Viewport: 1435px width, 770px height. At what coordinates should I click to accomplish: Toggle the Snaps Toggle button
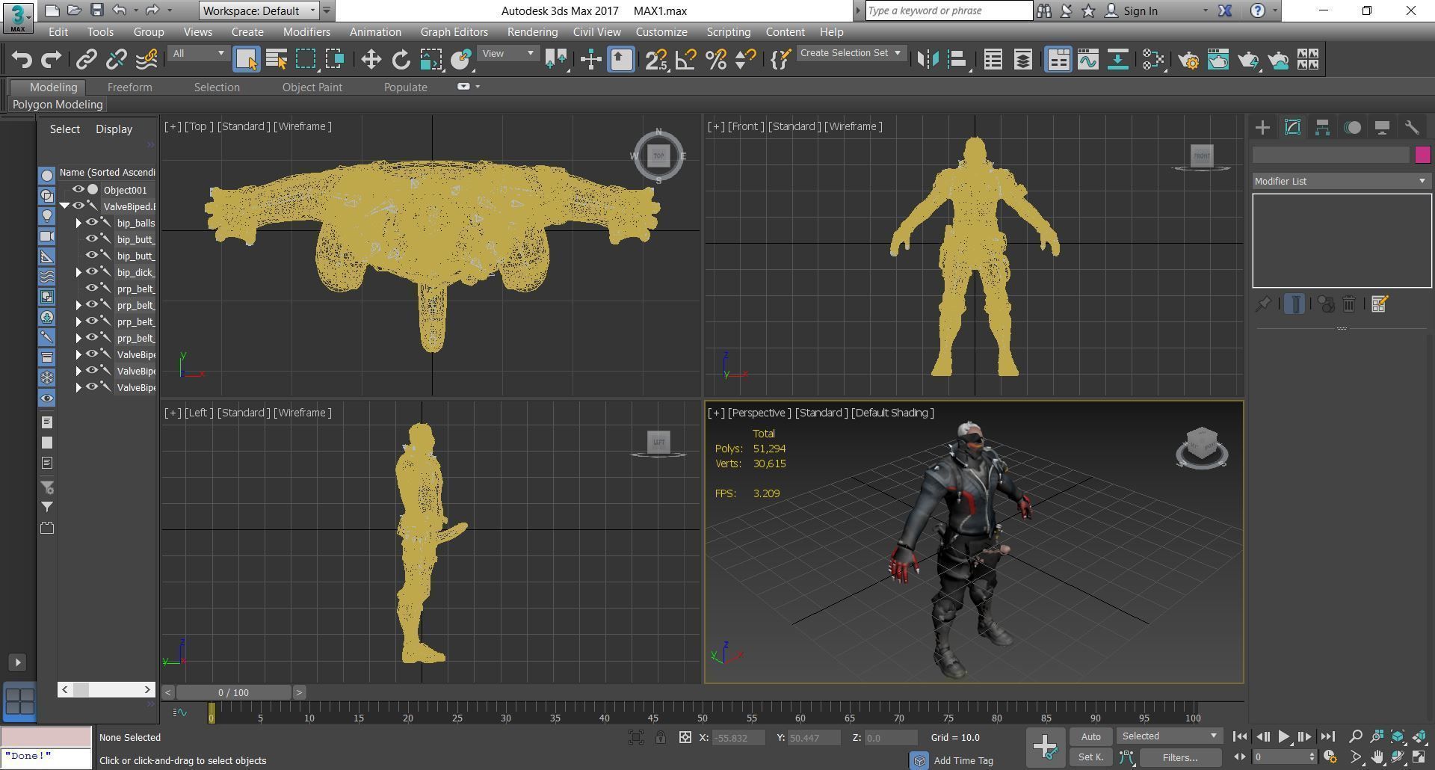655,60
